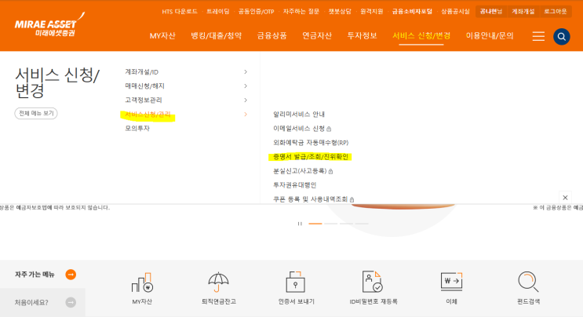Open the 금융상품 main menu
This screenshot has height=317, width=583.
pos(271,36)
